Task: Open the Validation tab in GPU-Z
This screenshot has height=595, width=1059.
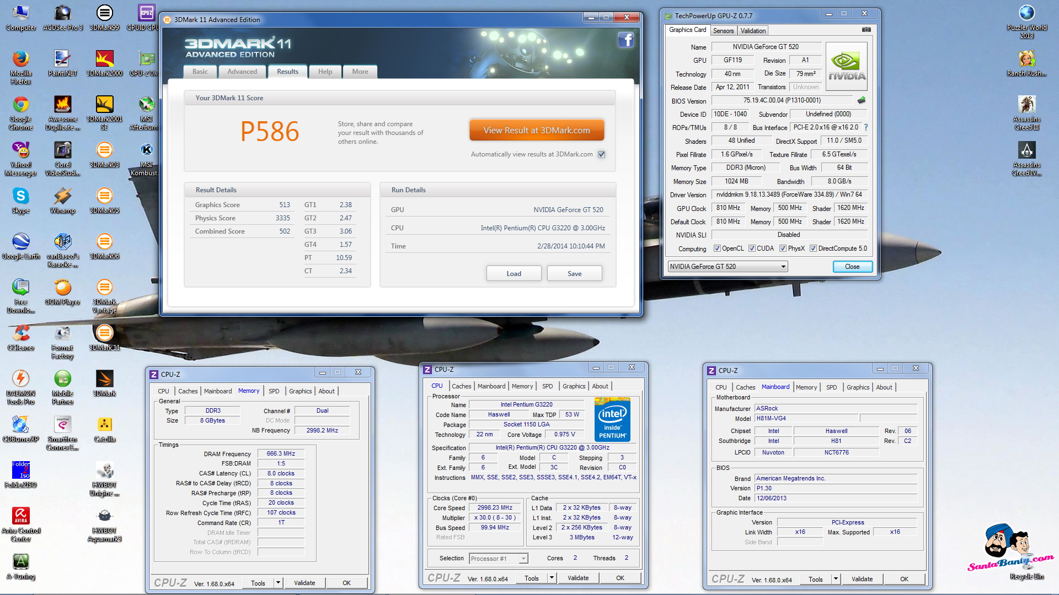Action: [x=753, y=31]
